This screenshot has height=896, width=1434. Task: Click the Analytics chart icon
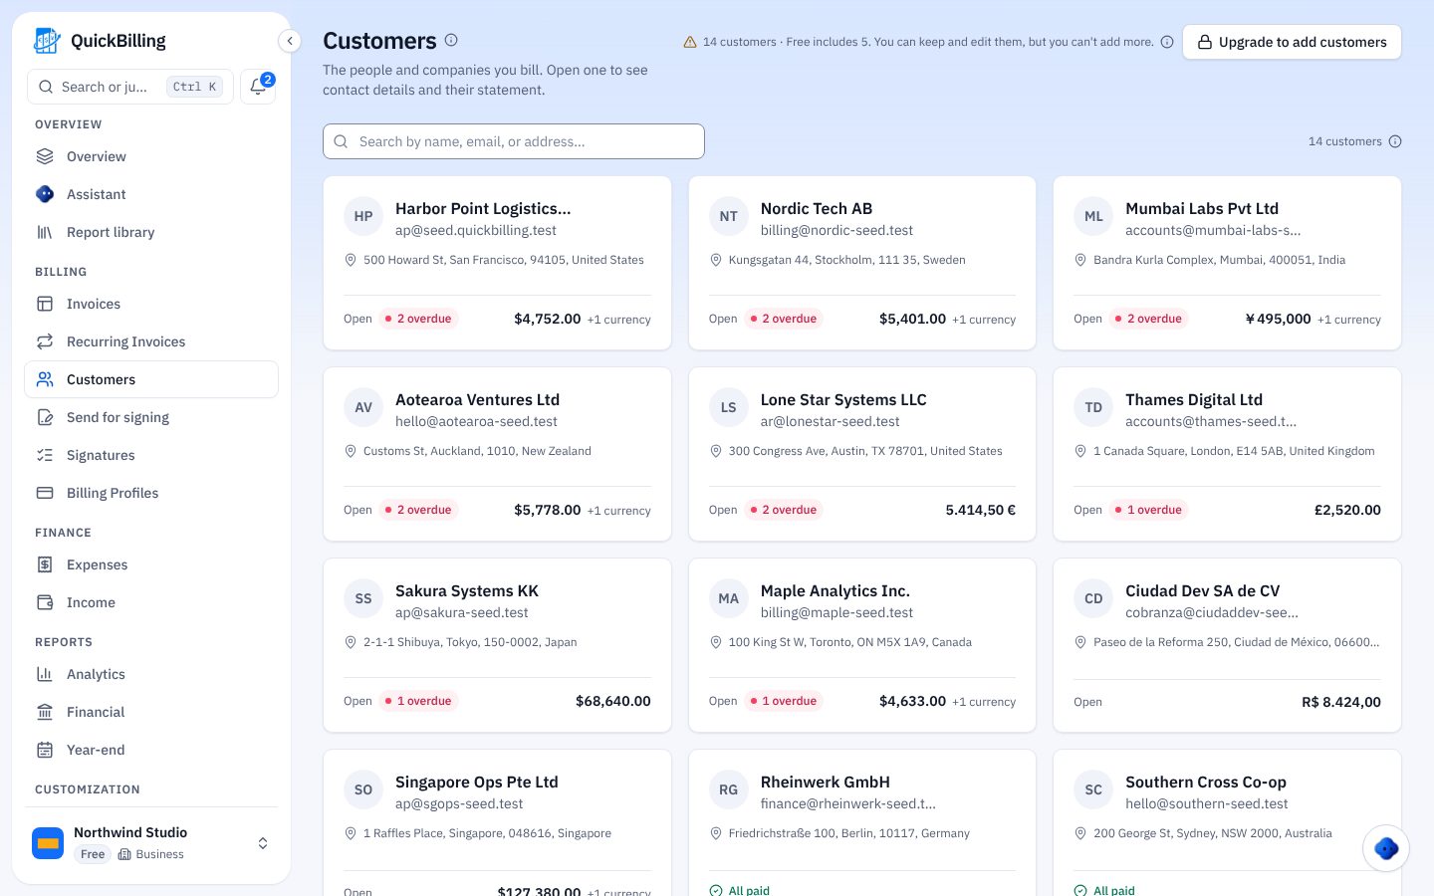(x=45, y=674)
